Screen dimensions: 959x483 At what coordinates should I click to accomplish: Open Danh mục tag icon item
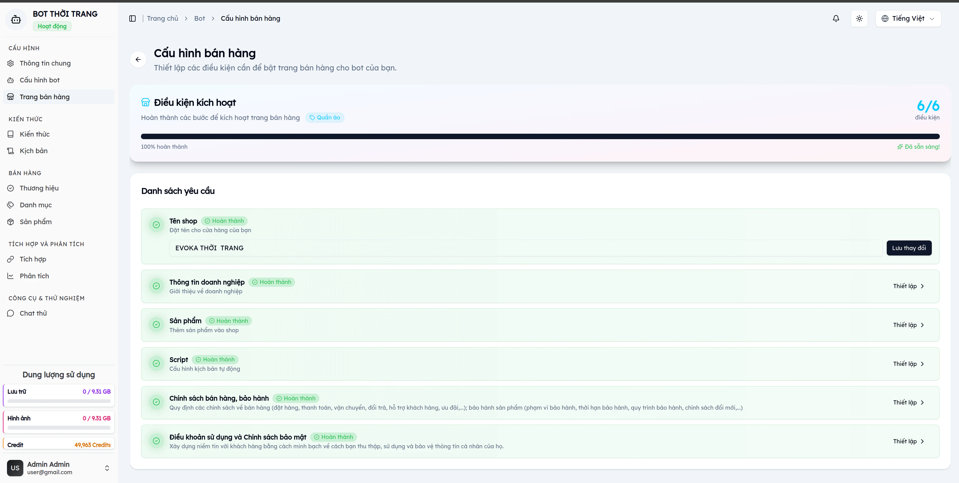(x=11, y=205)
